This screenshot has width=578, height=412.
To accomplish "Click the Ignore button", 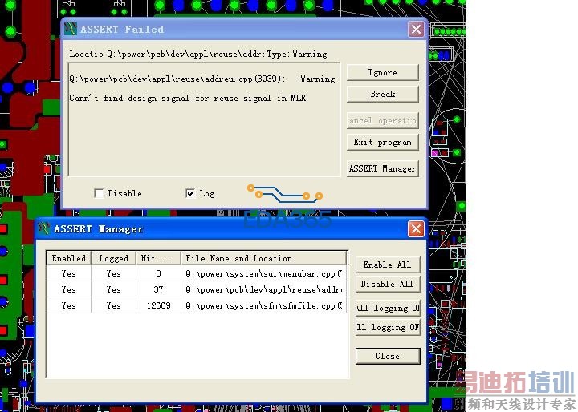I will coord(383,72).
